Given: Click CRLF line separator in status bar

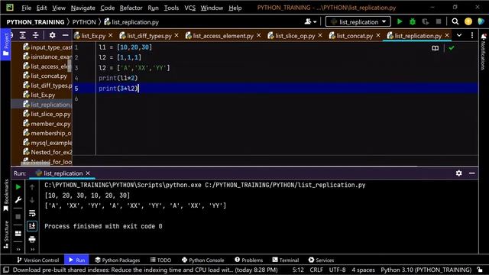Looking at the screenshot, I should pyautogui.click(x=316, y=270).
